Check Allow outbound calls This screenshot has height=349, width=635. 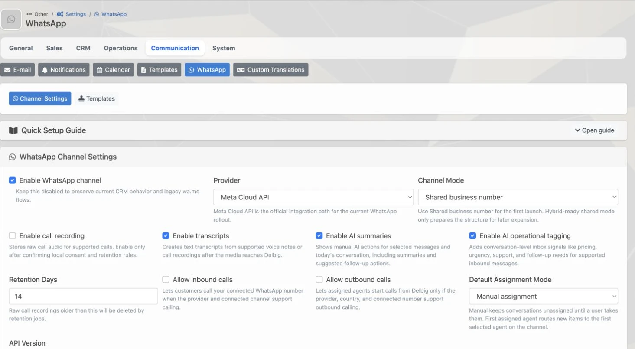point(319,280)
